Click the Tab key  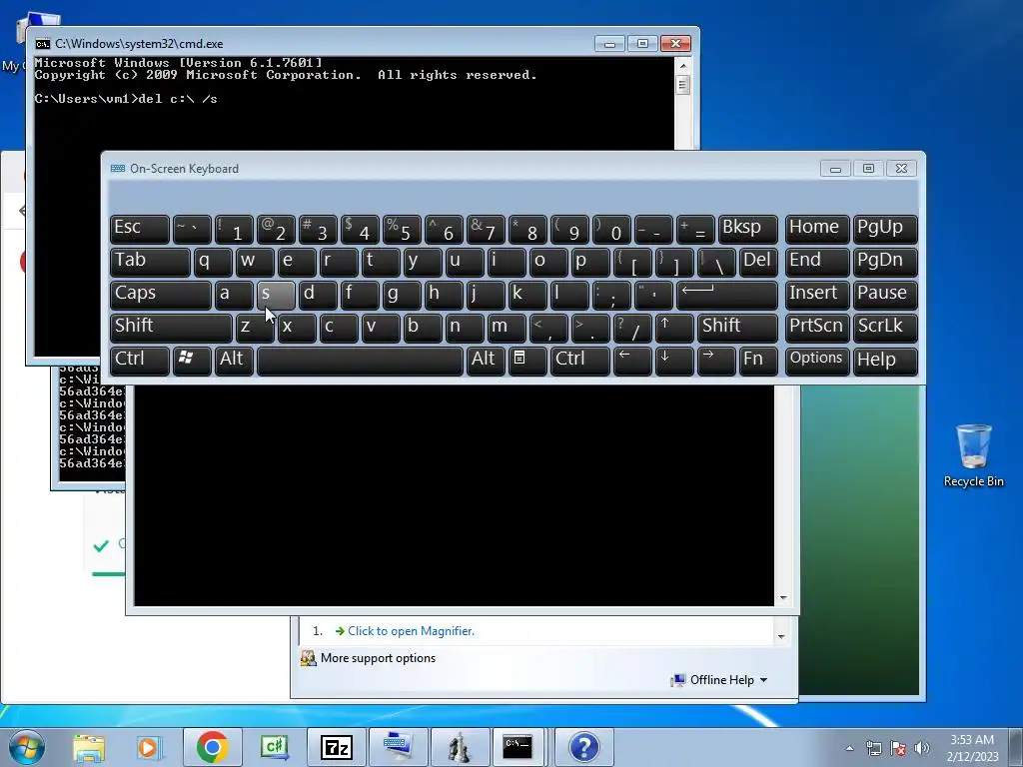click(150, 263)
